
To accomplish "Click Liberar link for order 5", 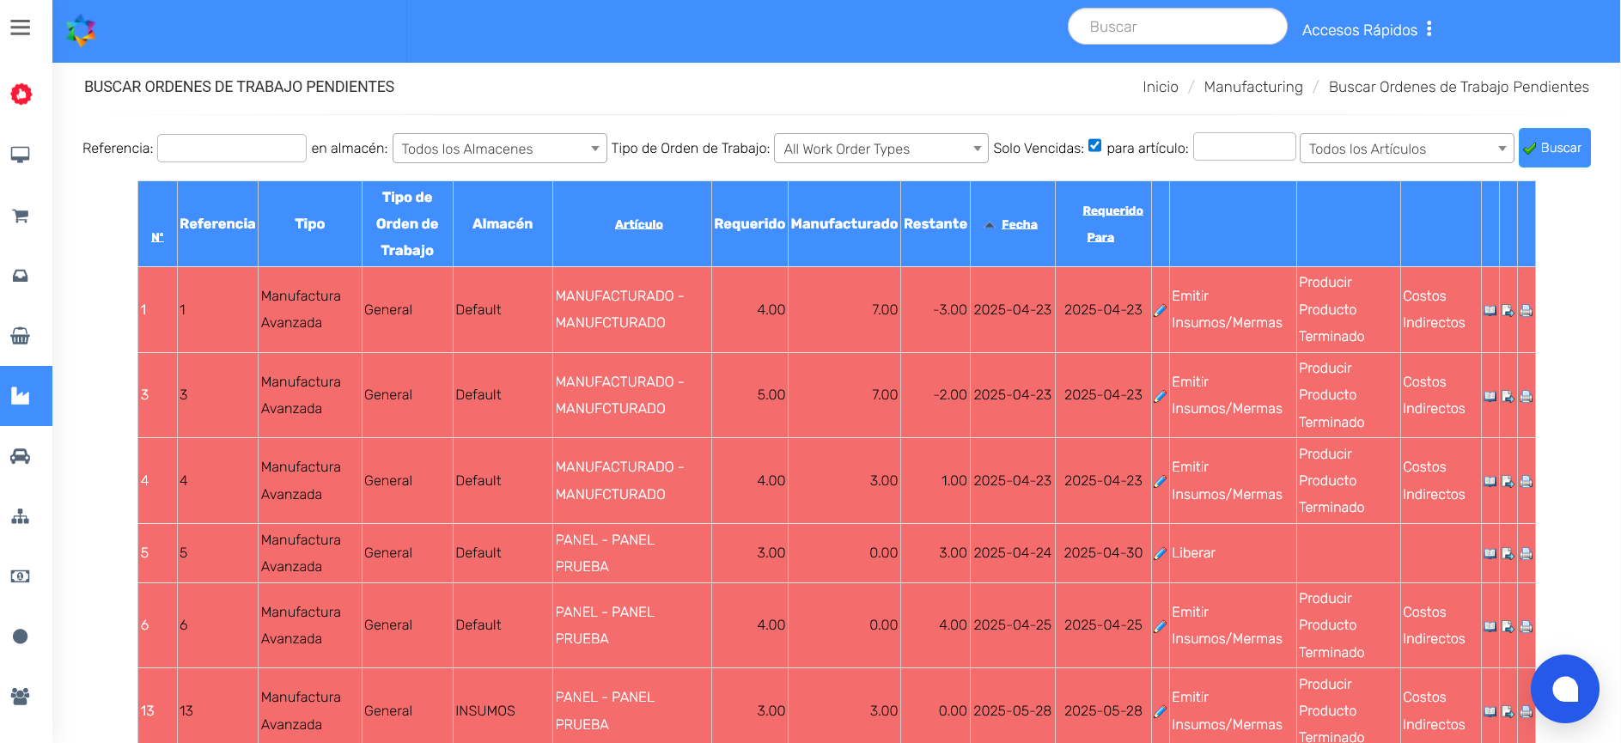I will click(1193, 553).
